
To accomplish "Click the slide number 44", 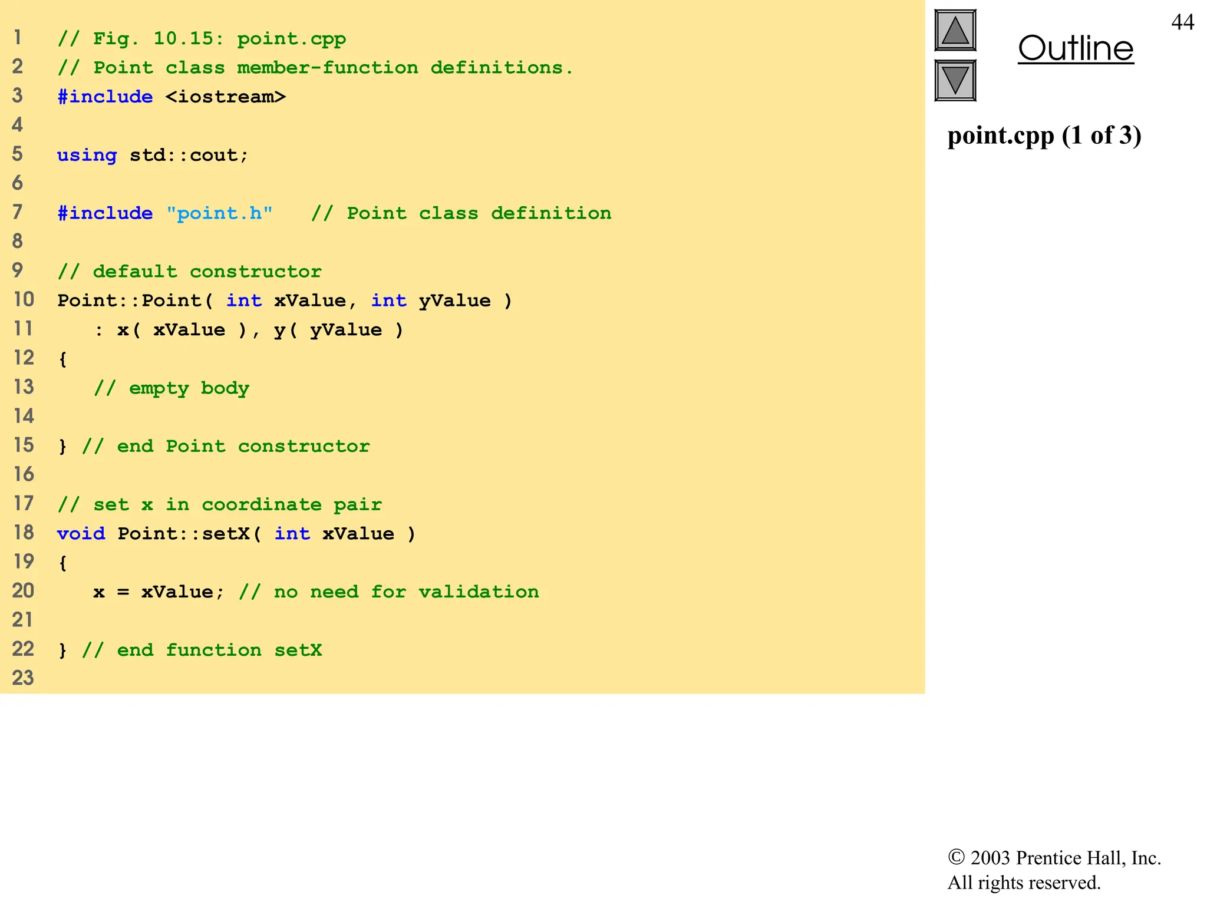I will (x=1182, y=22).
